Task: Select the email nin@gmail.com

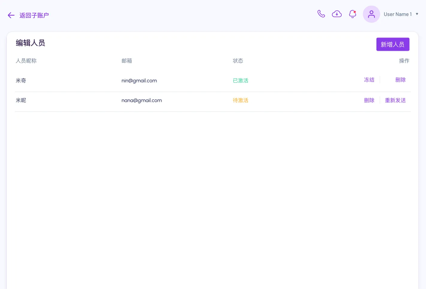Action: [x=139, y=81]
